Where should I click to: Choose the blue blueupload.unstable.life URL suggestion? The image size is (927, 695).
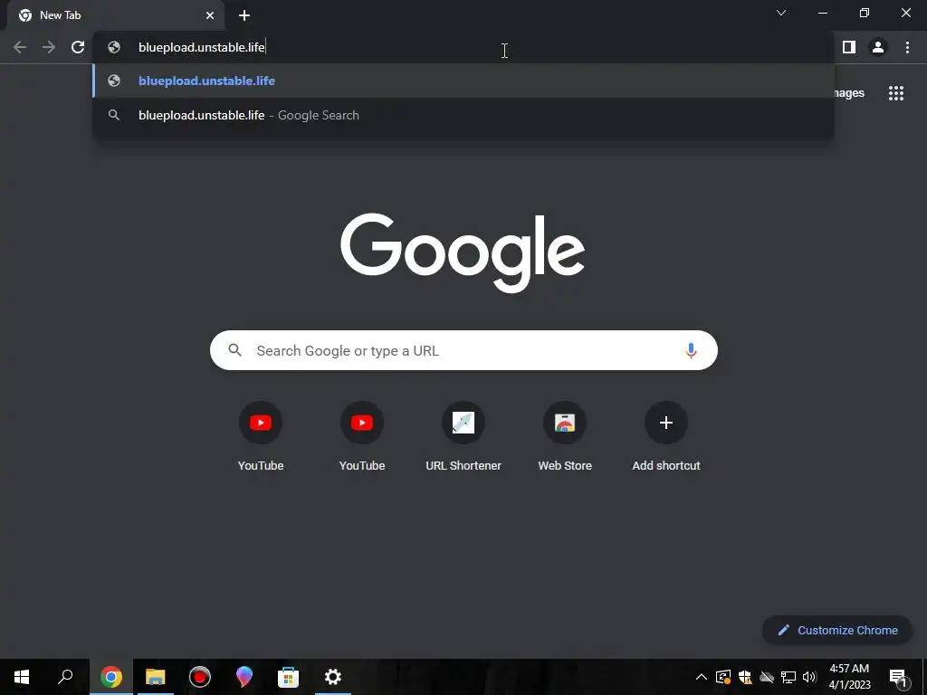[463, 81]
